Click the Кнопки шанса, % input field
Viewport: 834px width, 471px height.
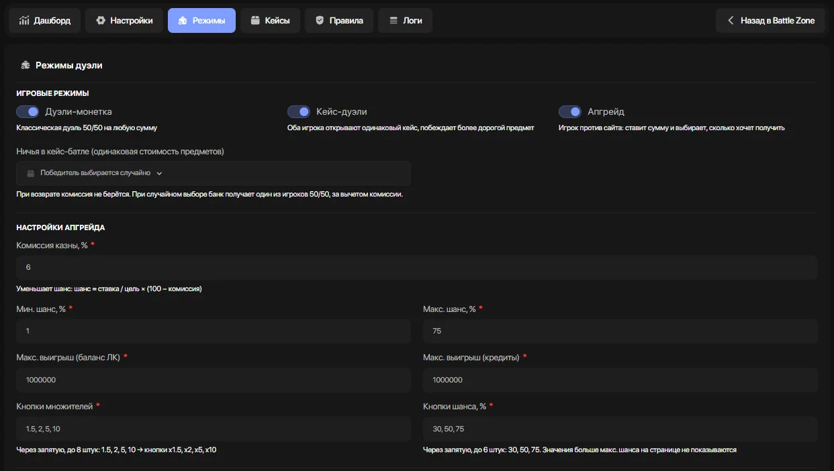(x=620, y=429)
